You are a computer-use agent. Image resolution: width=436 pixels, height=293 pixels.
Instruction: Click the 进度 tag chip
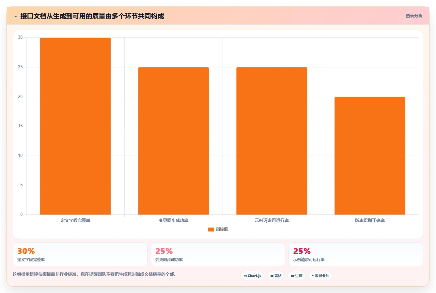(297, 276)
